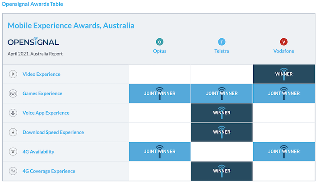Viewport: 316px width, 182px height.
Task: Click the Opensignal Awards Table heading
Action: click(x=33, y=5)
